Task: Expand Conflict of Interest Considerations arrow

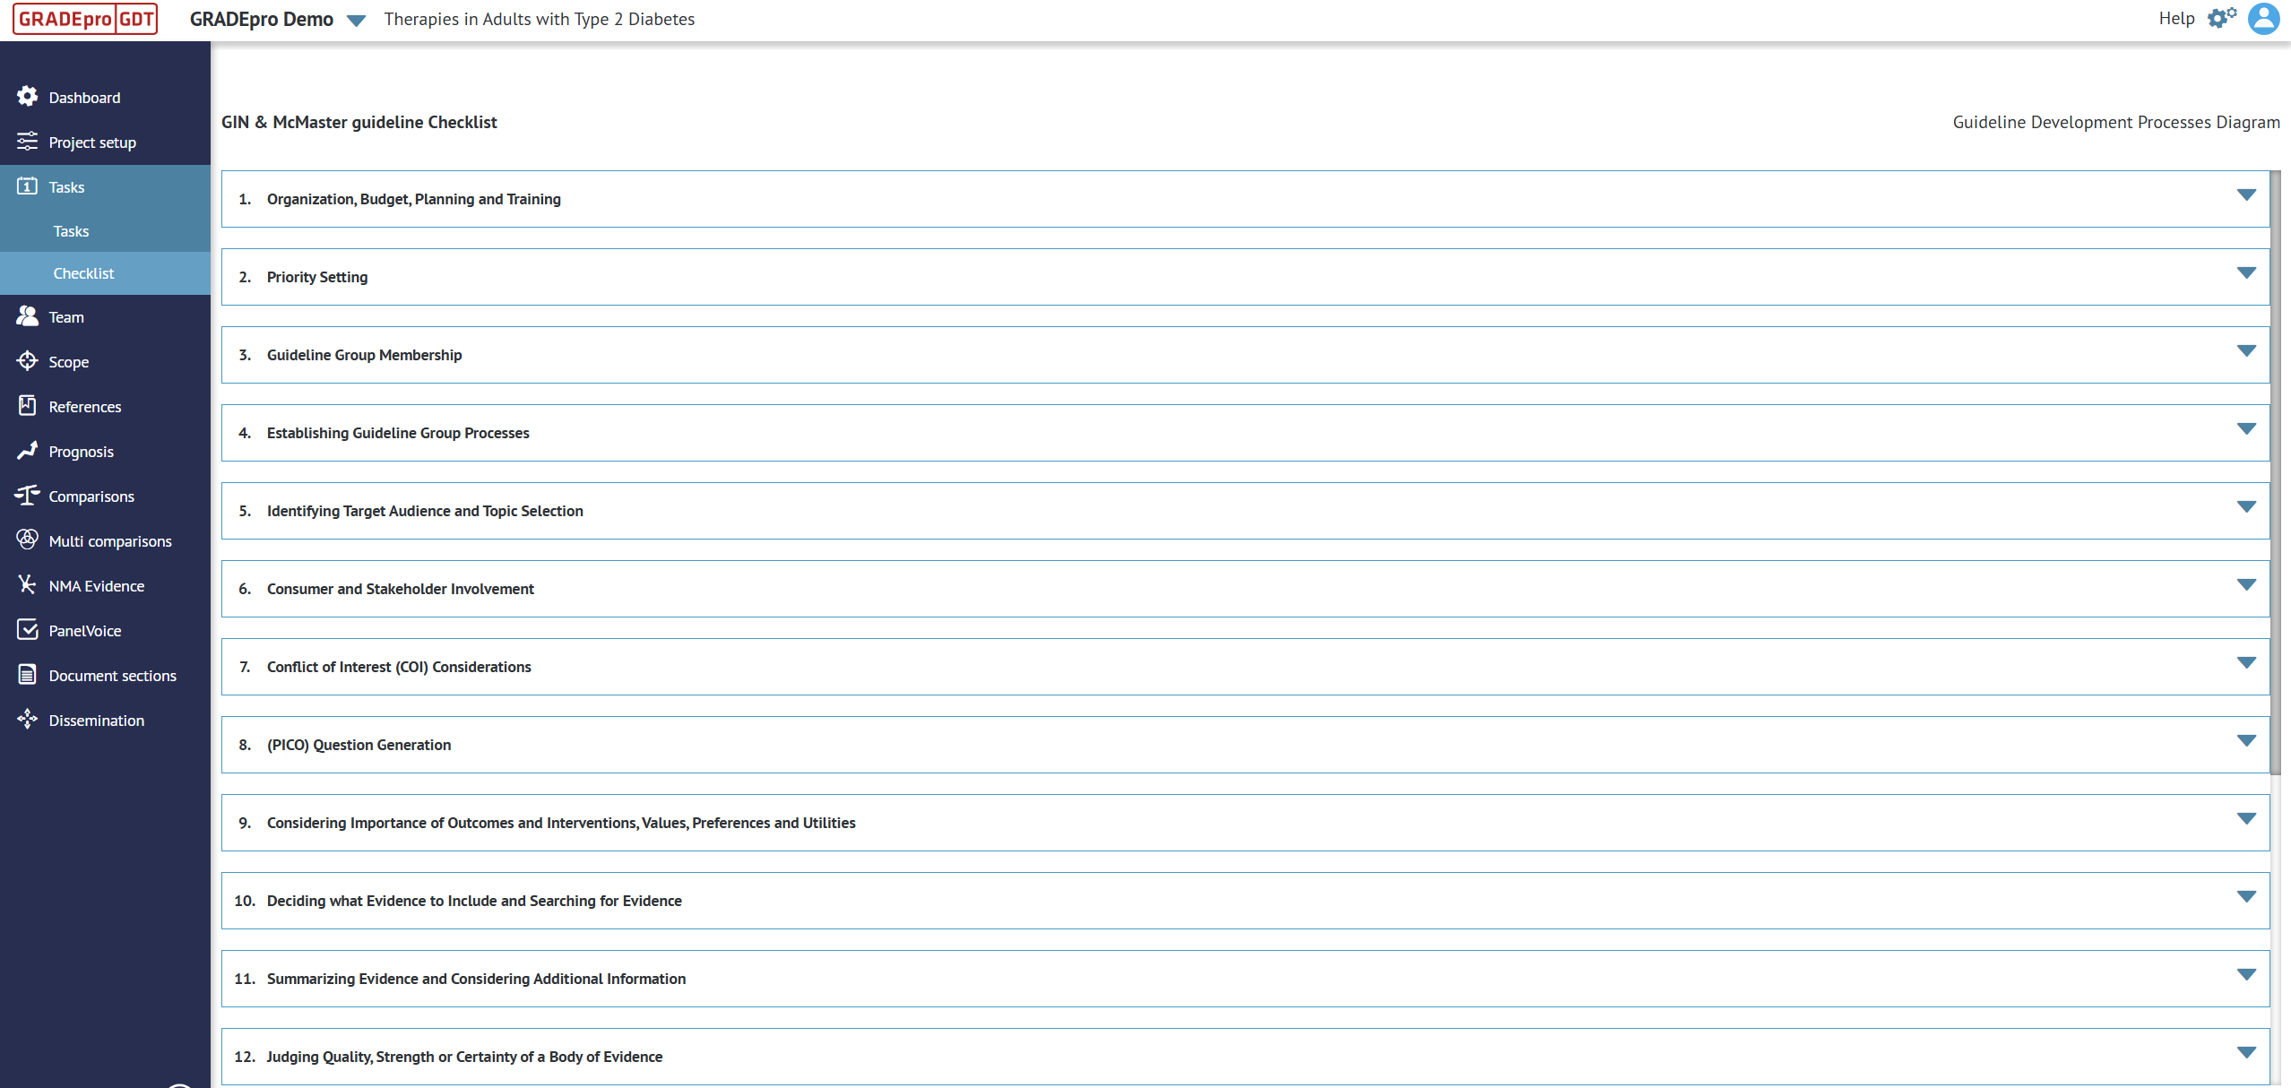Action: (x=2246, y=662)
